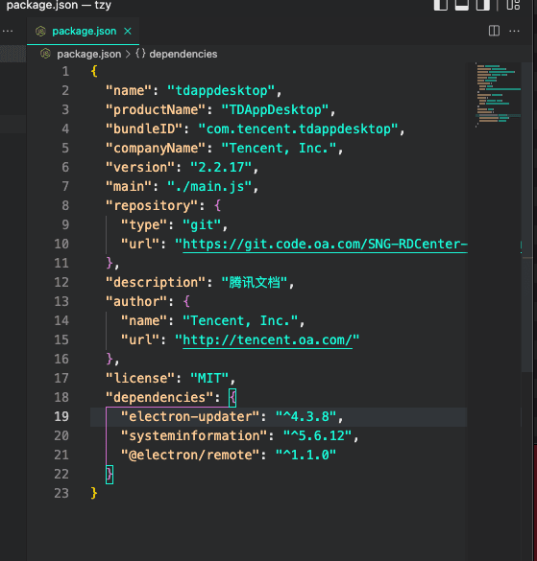Click the "@electron/remote" dependency key
Screen dimensions: 537x561
pos(190,456)
